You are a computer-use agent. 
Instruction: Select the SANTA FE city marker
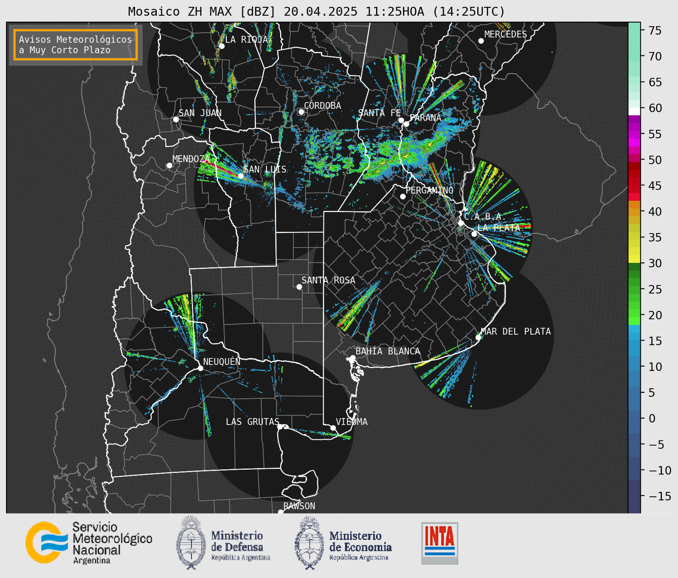[x=401, y=120]
